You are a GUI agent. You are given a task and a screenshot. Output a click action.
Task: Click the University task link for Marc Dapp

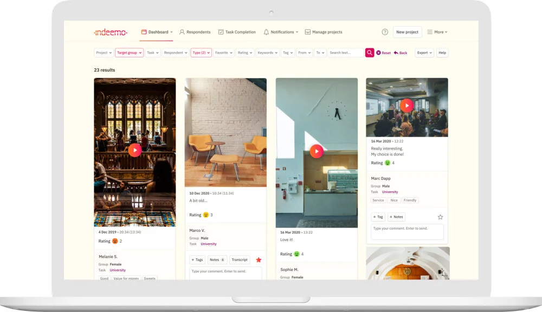[x=390, y=192]
